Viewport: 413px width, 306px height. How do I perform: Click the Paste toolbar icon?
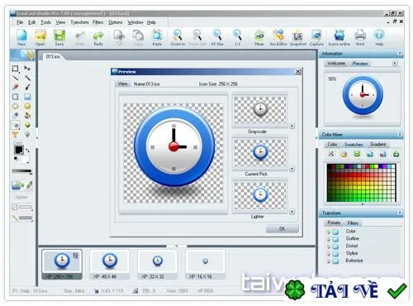157,38
